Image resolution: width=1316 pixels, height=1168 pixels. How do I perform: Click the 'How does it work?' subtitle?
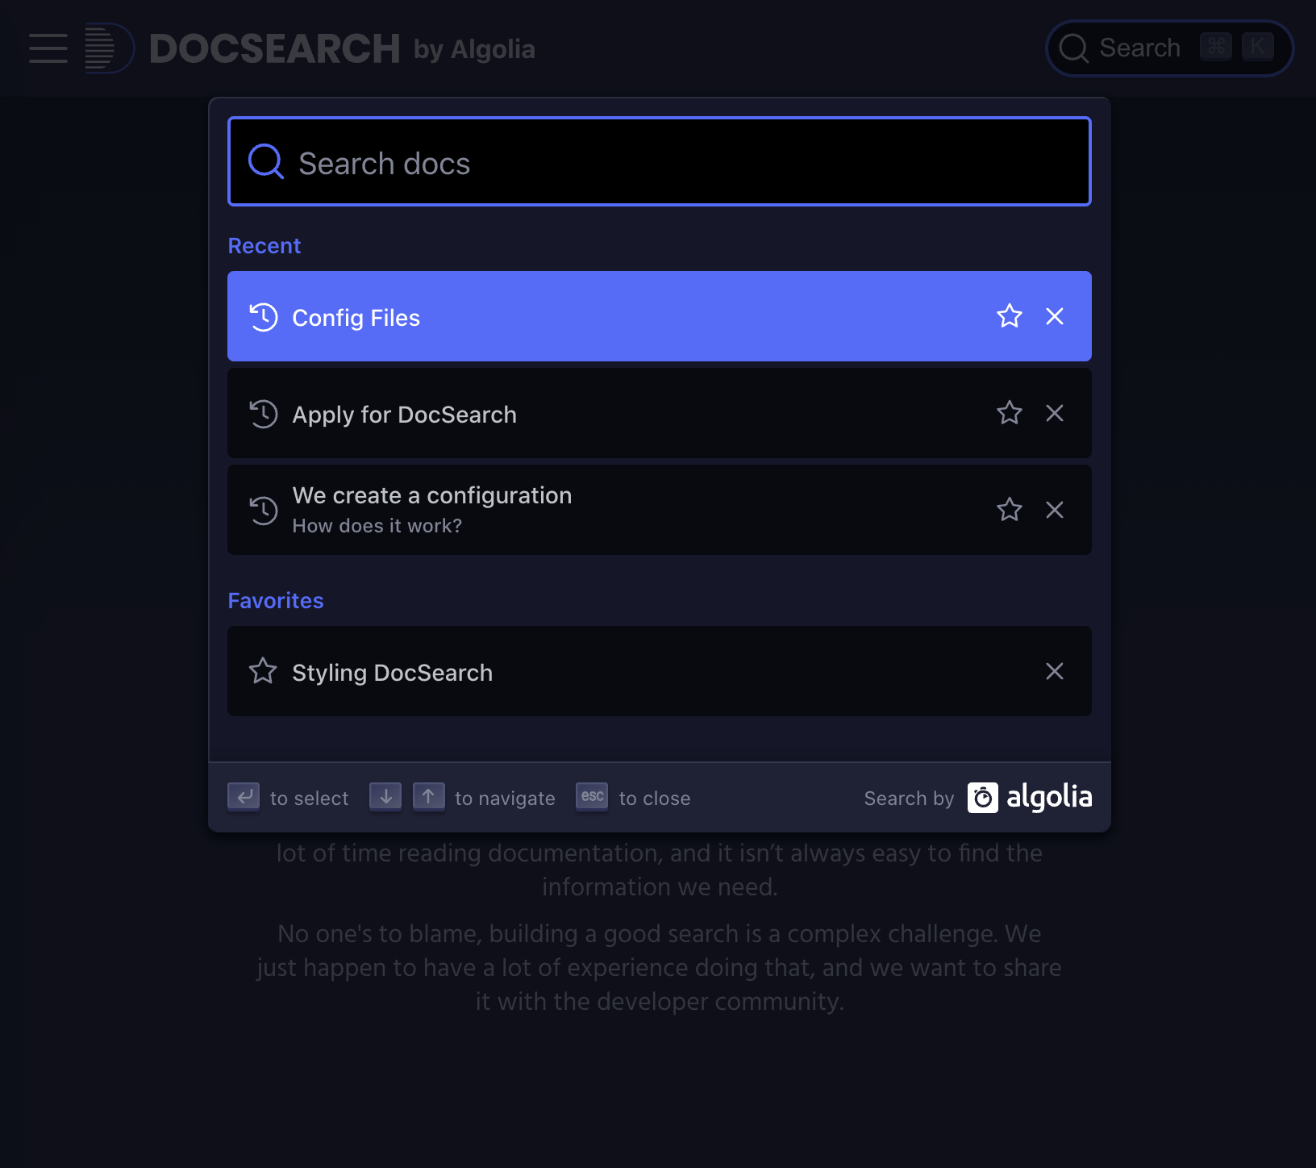pyautogui.click(x=377, y=526)
